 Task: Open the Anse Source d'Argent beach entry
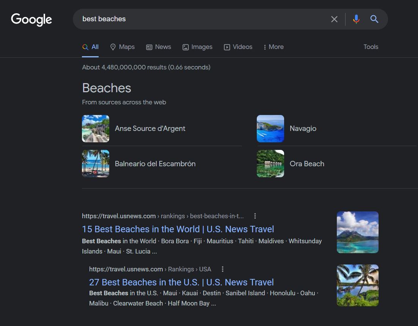(150, 129)
